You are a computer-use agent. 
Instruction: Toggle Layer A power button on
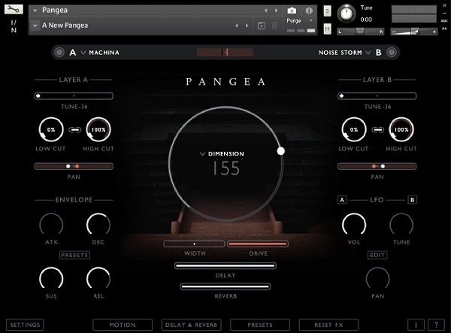[x=59, y=53]
